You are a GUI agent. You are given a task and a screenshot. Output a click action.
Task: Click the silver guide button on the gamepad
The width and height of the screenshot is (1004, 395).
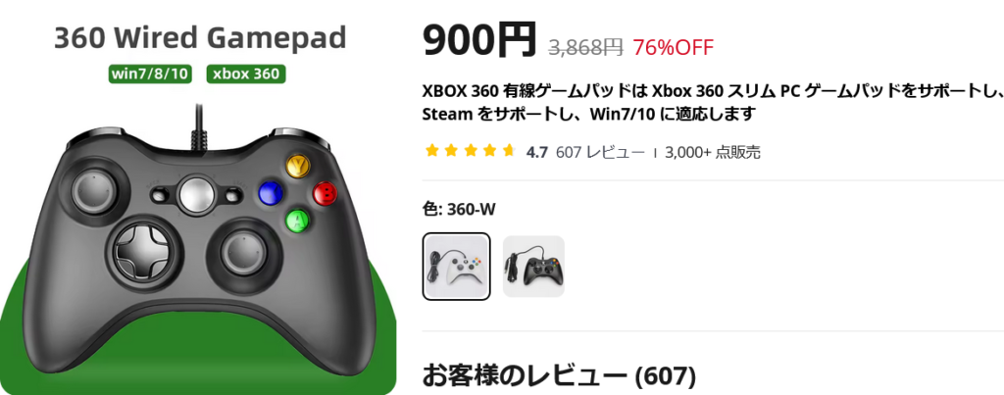click(196, 196)
